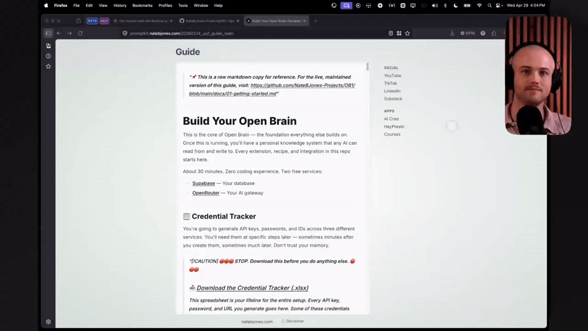Screen dimensions: 588x331
Task: Click the round icon right of VPN
Action: 483,33
